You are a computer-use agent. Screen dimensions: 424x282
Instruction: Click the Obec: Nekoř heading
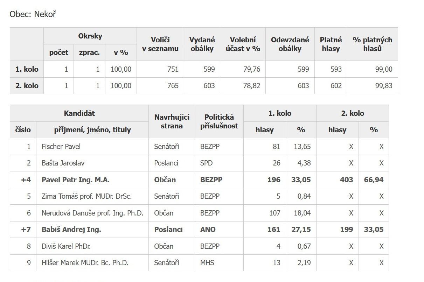click(x=33, y=14)
